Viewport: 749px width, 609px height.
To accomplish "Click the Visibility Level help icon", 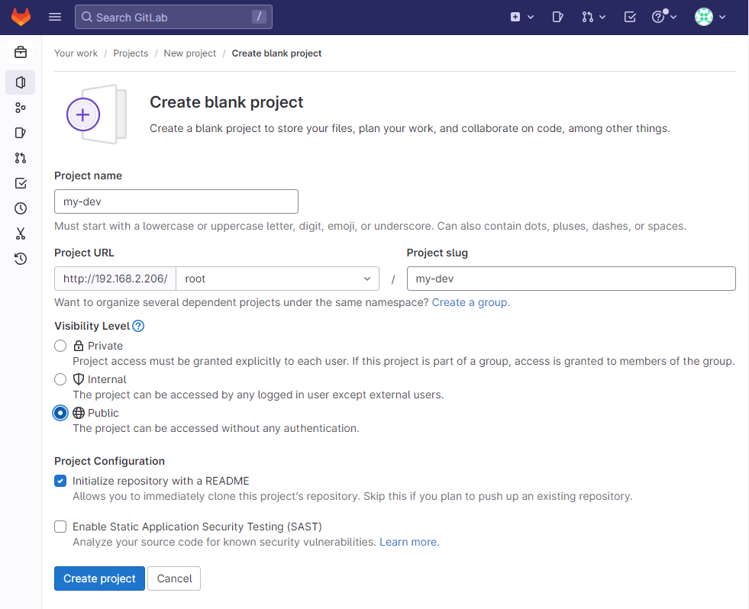I will (138, 326).
